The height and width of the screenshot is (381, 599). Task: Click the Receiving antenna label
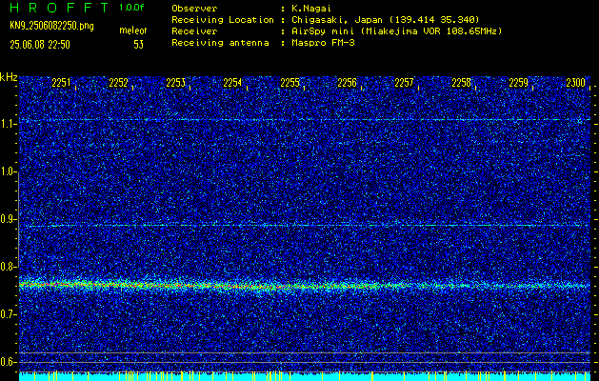coord(220,43)
